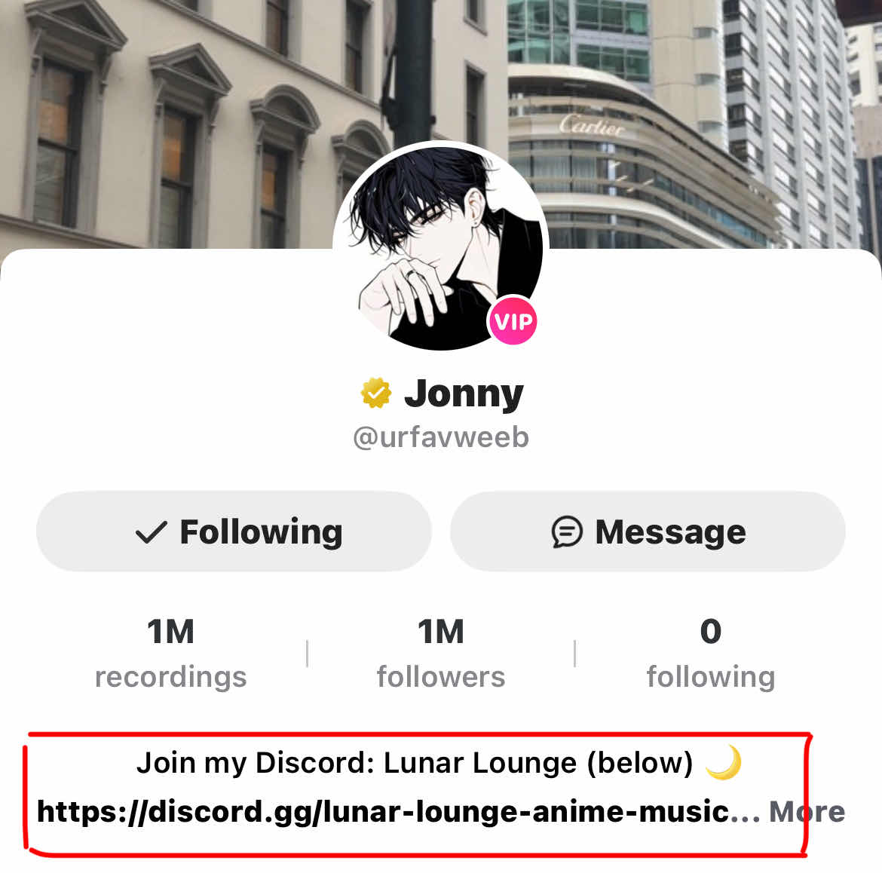Image resolution: width=882 pixels, height=873 pixels.
Task: Open the discord.gg lunar-lounge link
Action: (x=398, y=812)
